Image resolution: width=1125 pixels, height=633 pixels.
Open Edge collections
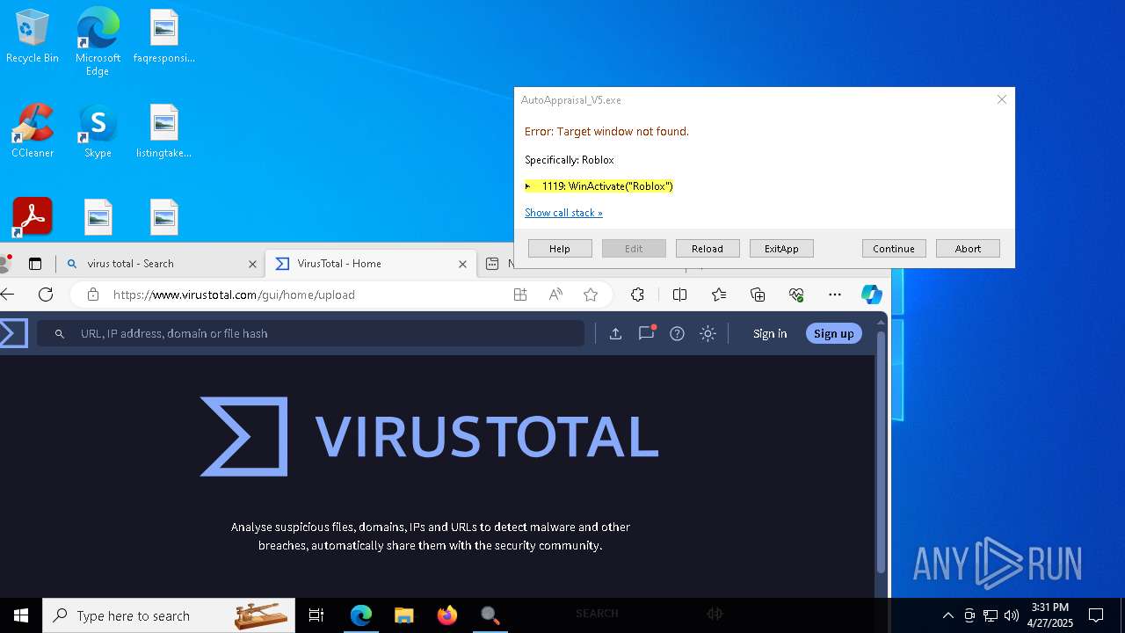click(758, 295)
